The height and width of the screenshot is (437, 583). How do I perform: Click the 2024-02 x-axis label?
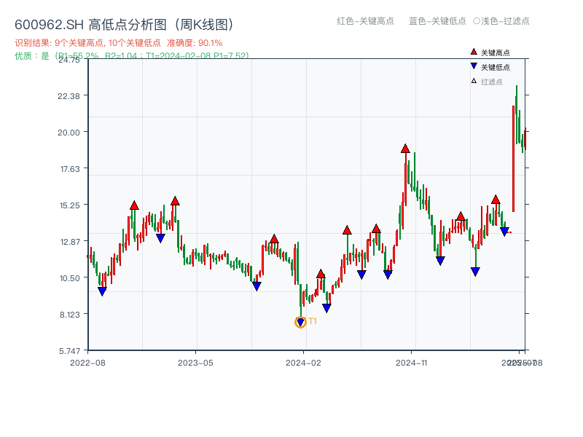coord(303,363)
